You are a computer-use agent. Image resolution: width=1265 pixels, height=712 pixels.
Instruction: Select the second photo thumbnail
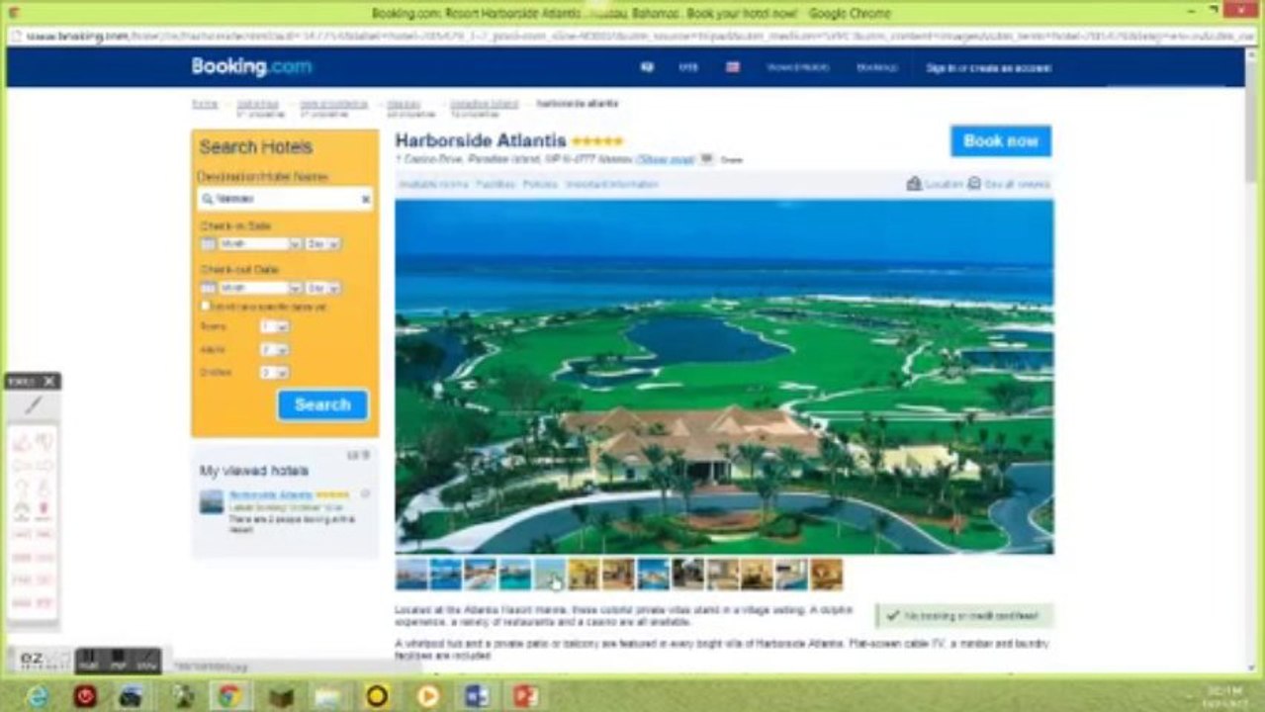click(x=446, y=575)
